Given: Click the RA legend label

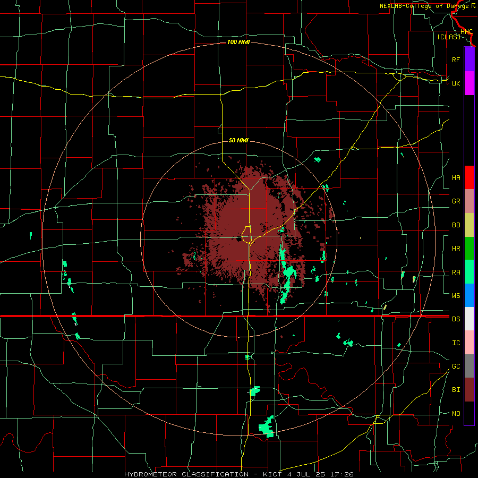Looking at the screenshot, I should (456, 272).
